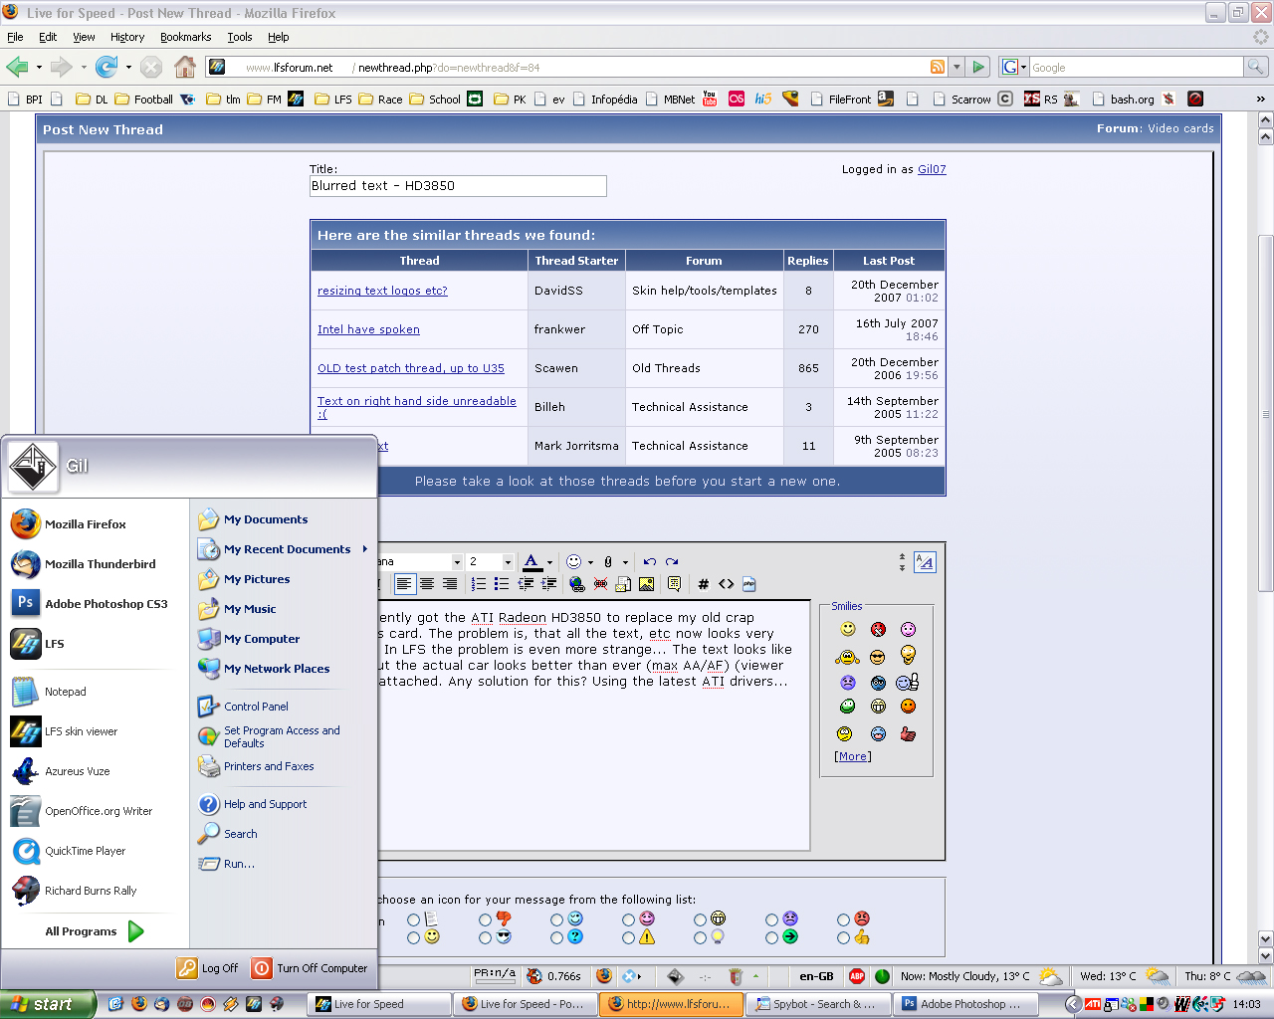Click the Gil07 username link
Viewport: 1274px width, 1019px height.
(932, 169)
